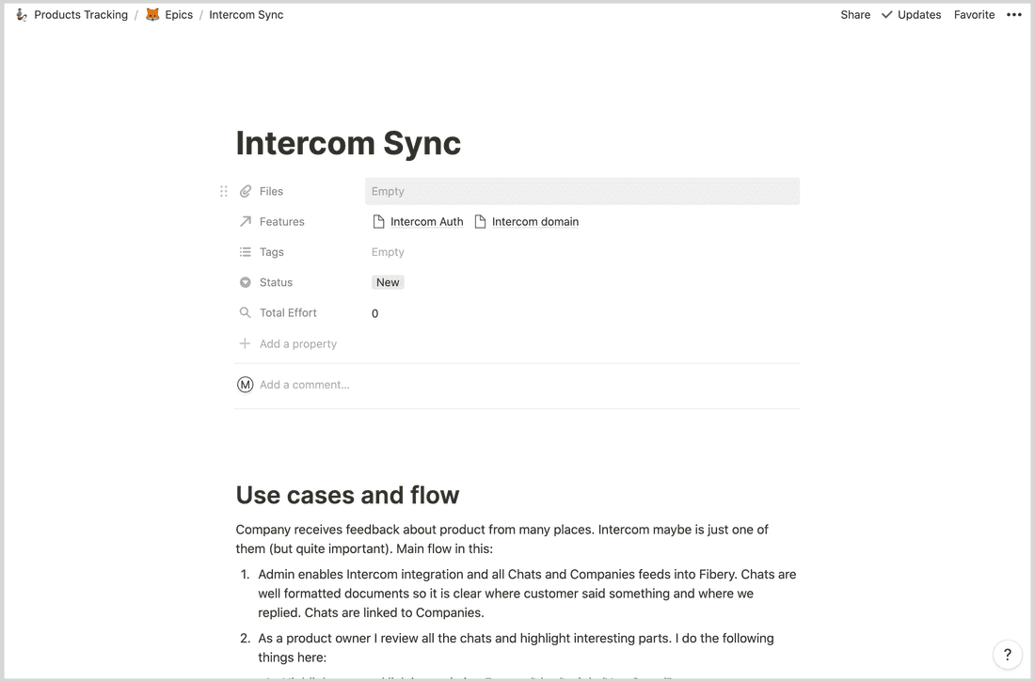
Task: Open the help question mark bubble
Action: point(1007,654)
